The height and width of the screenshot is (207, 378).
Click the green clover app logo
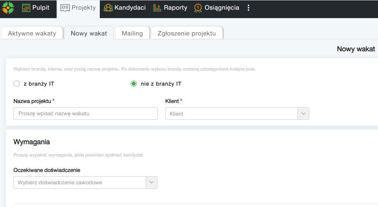(8, 8)
